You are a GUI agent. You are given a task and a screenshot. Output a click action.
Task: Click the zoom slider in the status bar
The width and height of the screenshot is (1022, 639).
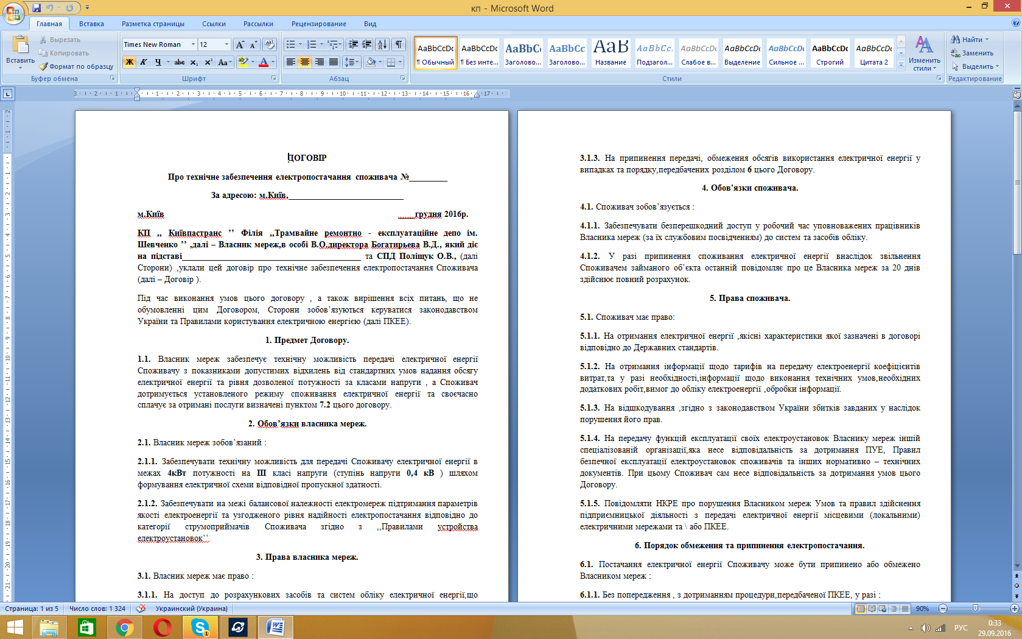point(976,609)
